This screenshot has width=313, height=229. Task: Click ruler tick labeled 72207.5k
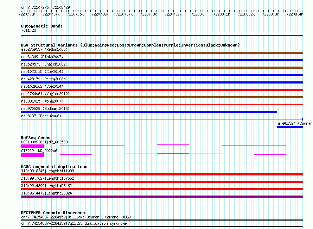pyautogui.click(x=76, y=14)
